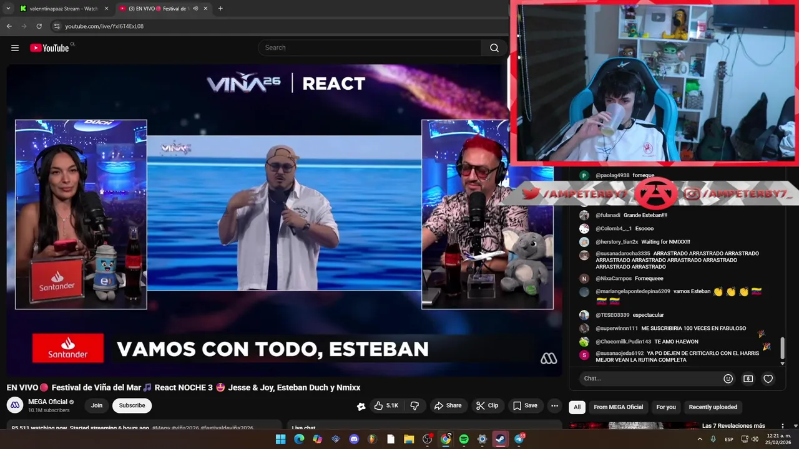Viewport: 799px width, 449px height.
Task: Click the hype star icon beside likes
Action: (x=361, y=406)
